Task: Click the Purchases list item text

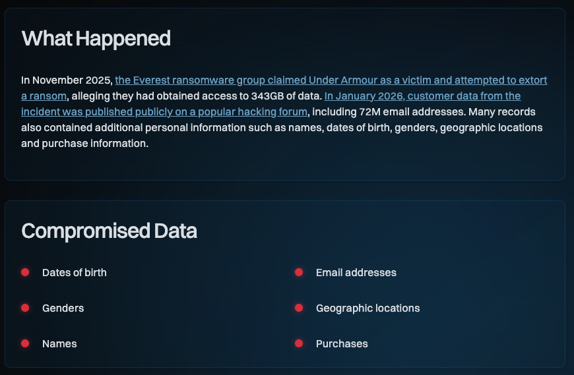Action: click(342, 343)
